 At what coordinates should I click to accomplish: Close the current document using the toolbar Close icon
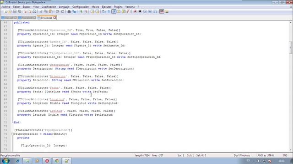coord(25,11)
